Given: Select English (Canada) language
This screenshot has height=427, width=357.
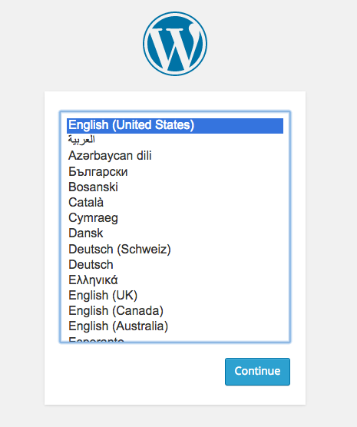Looking at the screenshot, I should click(175, 310).
